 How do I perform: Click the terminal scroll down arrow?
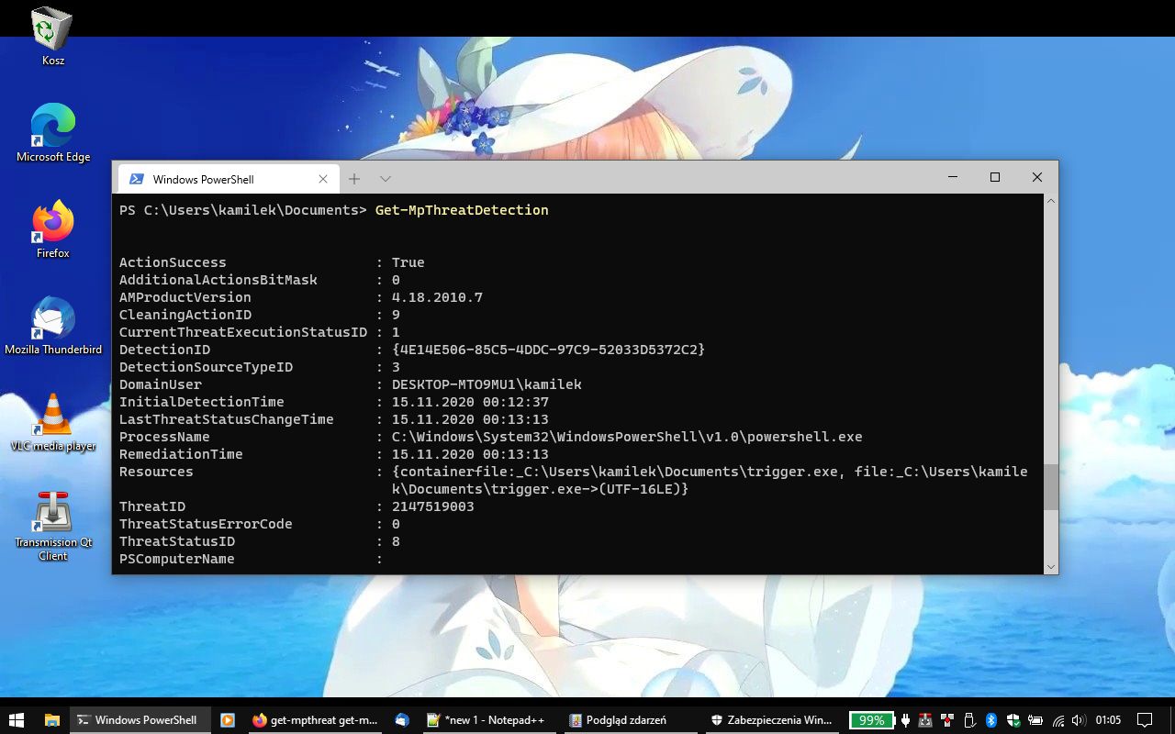click(x=1051, y=567)
